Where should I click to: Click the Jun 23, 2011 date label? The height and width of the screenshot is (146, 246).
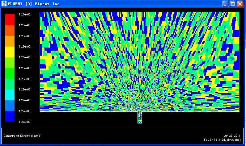[232, 136]
